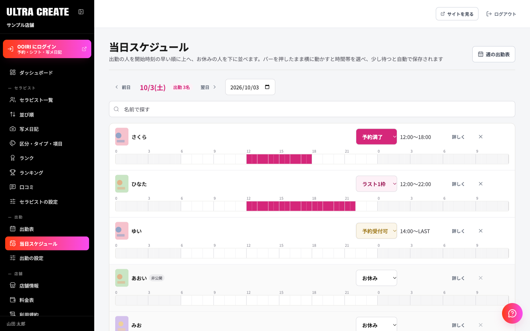530x331 pixels.
Task: Click the ランク medal icon
Action: click(13, 158)
